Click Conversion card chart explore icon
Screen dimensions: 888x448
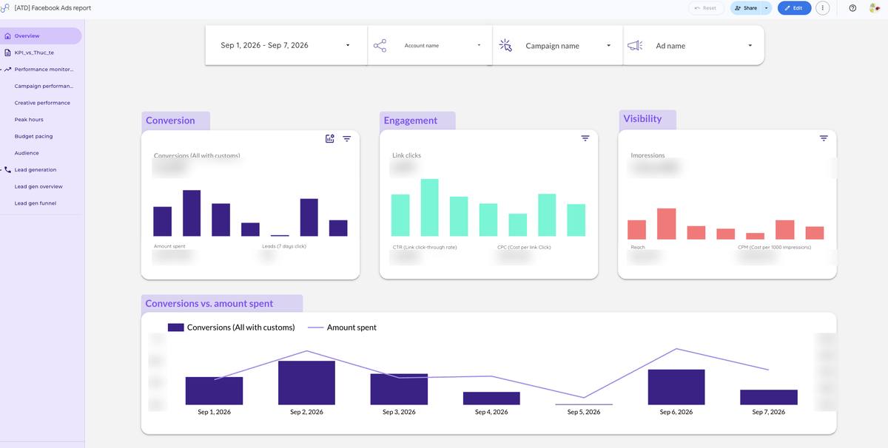(330, 138)
